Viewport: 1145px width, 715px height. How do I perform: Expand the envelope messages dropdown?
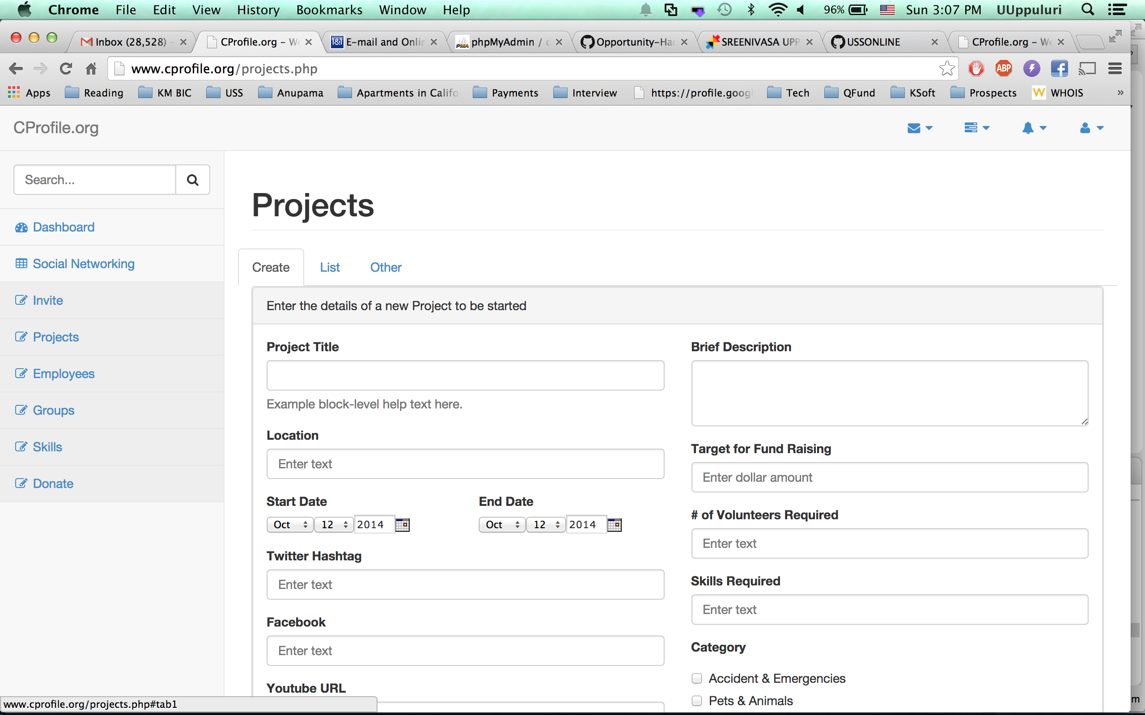[x=919, y=128]
